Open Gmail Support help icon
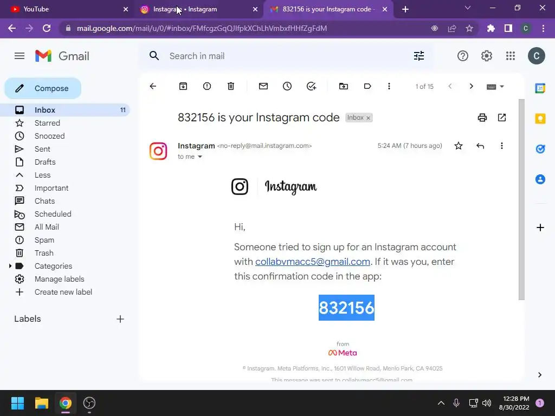Viewport: 555px width, 416px height. pos(463,56)
